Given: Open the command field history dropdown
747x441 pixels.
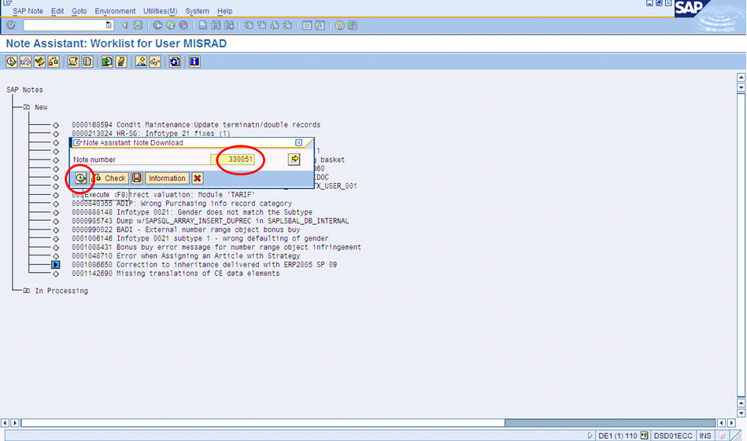Looking at the screenshot, I should point(109,25).
